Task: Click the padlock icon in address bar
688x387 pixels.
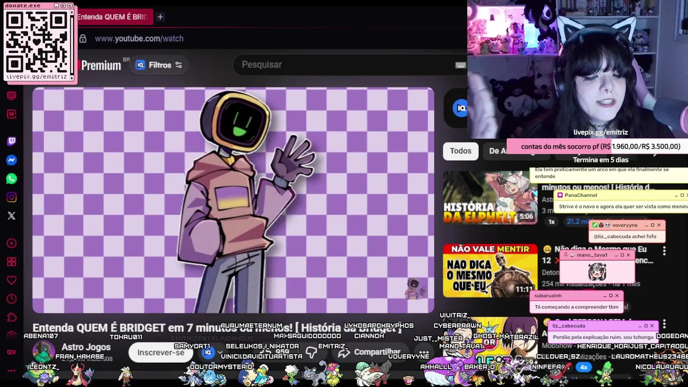Action: coord(82,39)
